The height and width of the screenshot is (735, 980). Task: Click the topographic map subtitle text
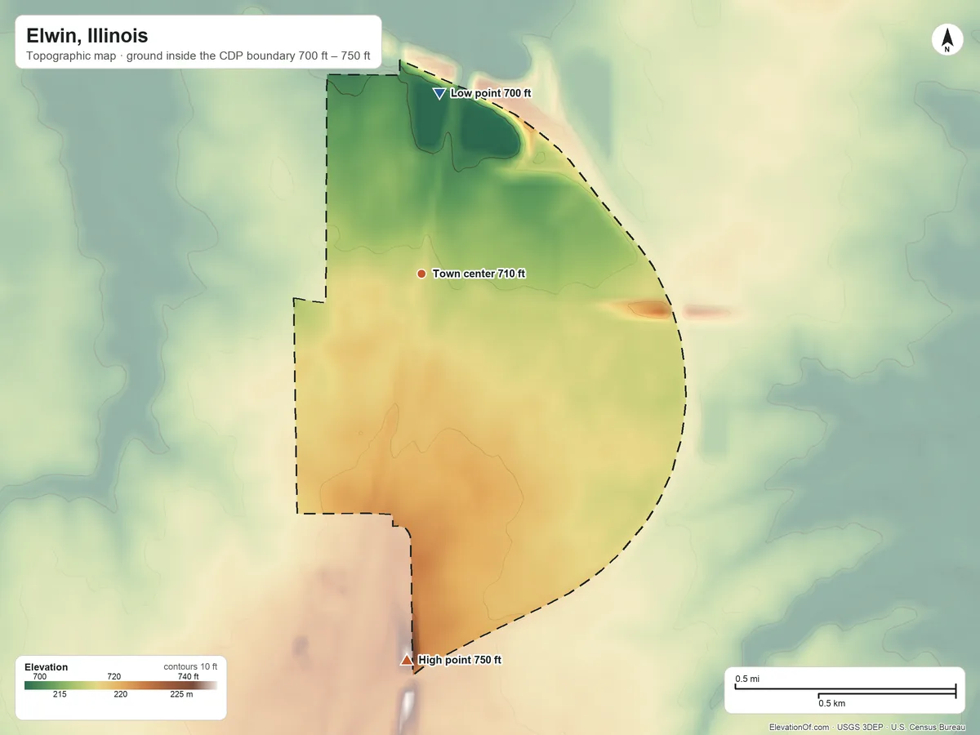tap(198, 56)
